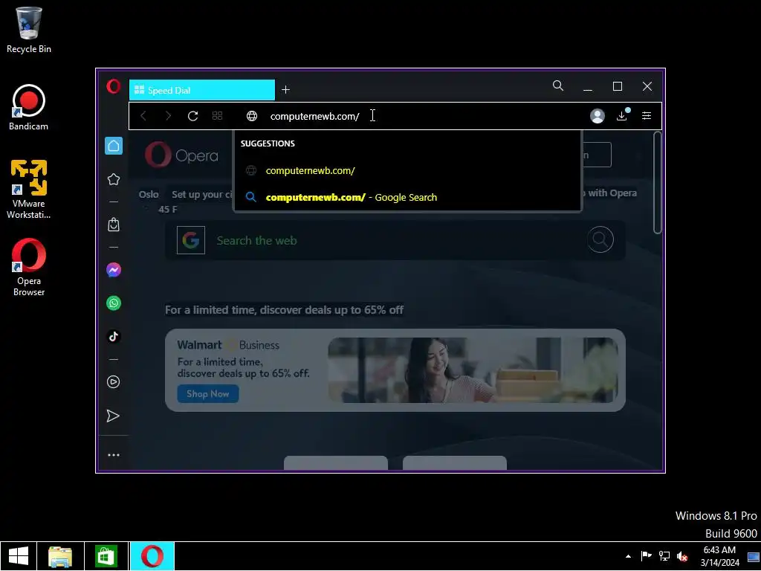The image size is (761, 571).
Task: Click the Google logo in search box
Action: (191, 240)
